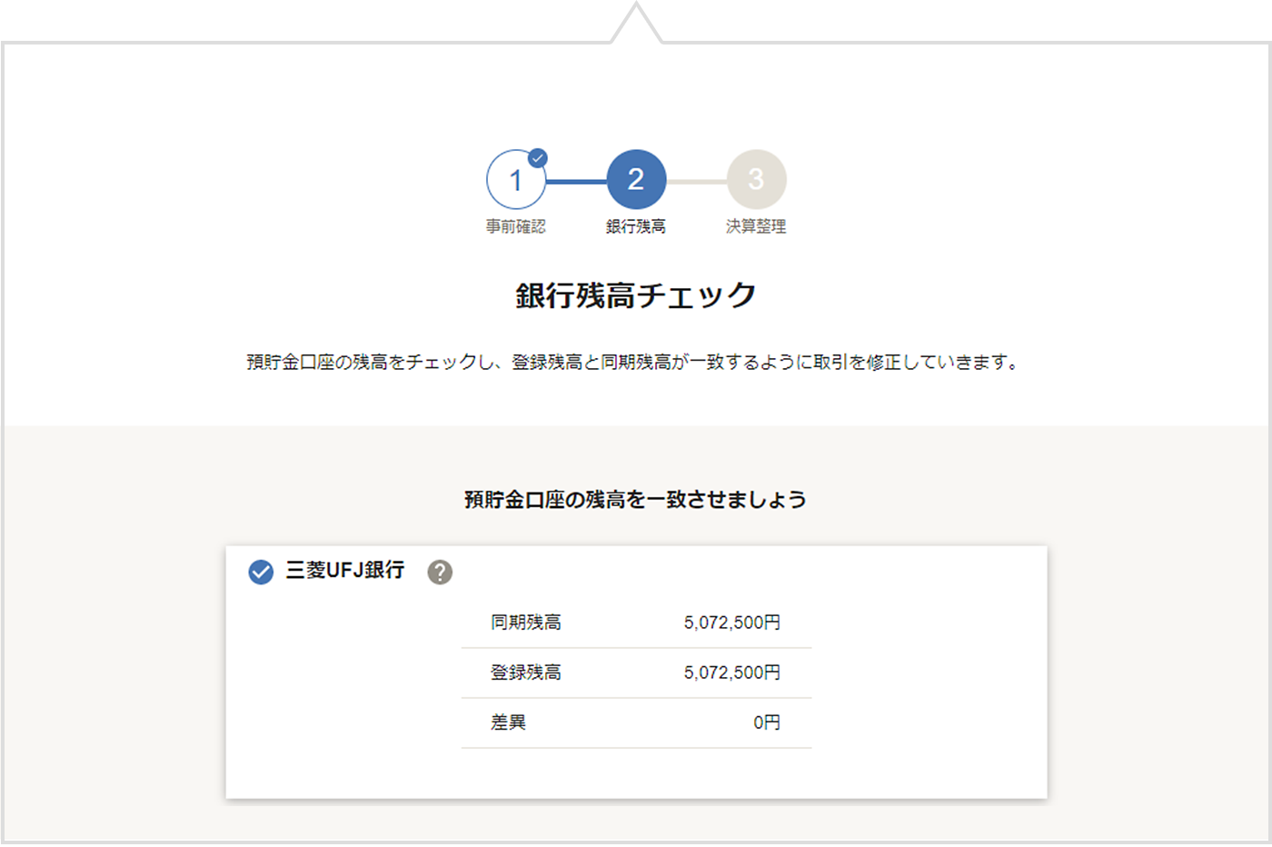Go to the 決算整理 step label
The image size is (1272, 847).
756,226
